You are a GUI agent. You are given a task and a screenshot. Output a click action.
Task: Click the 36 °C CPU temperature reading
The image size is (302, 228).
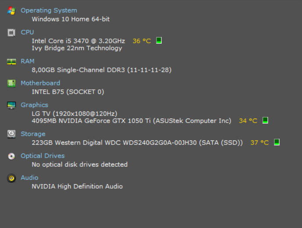click(x=142, y=41)
